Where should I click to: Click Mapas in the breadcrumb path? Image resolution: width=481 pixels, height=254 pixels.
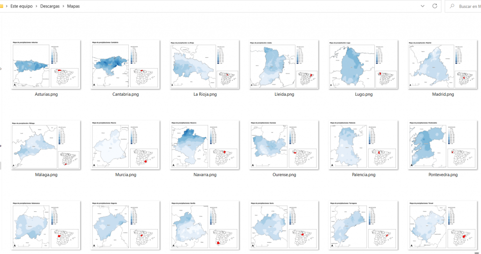[x=73, y=7]
